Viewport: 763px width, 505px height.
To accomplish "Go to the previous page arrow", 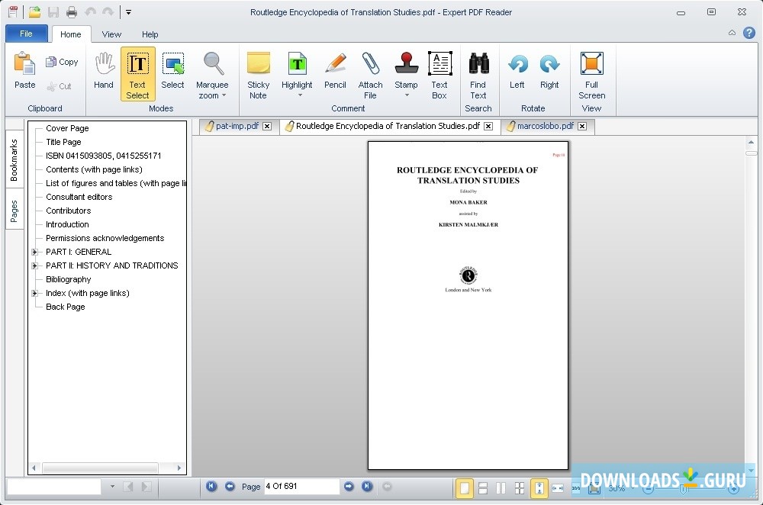I will pos(230,486).
